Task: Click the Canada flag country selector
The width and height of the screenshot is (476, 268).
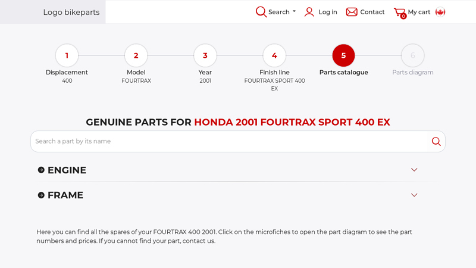Action: tap(440, 12)
